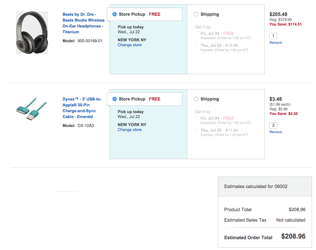Select Shipping option for Beats headphones
Screen dimensions: 316x250
click(196, 14)
